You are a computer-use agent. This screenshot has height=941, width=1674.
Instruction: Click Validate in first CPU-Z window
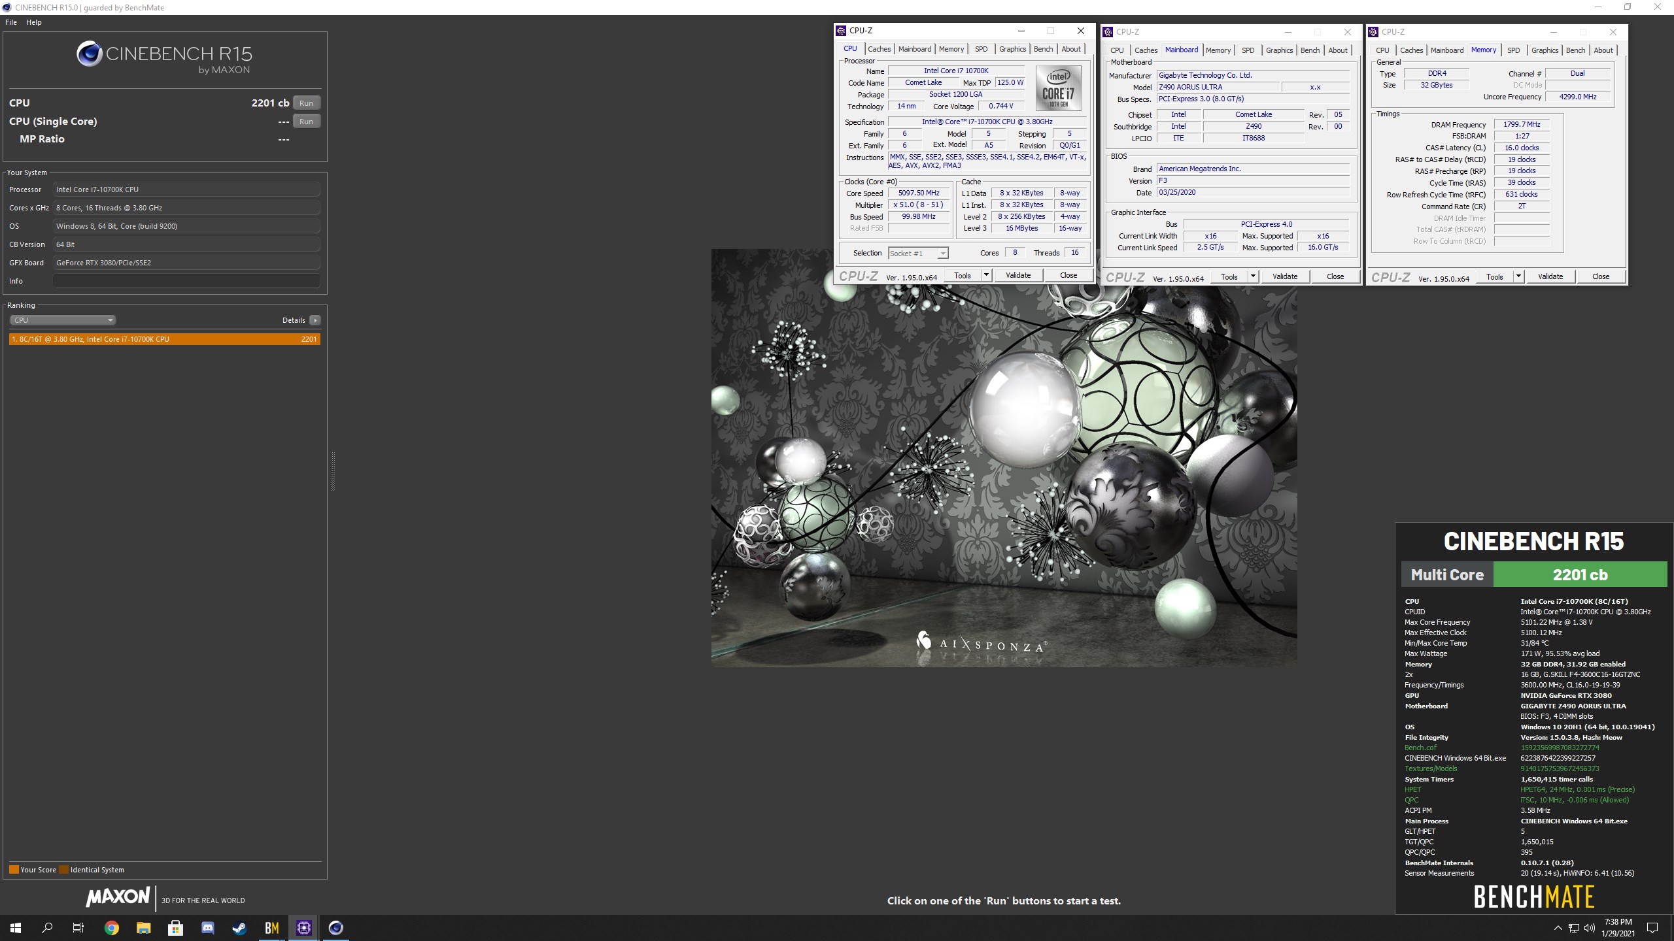[x=1018, y=276]
